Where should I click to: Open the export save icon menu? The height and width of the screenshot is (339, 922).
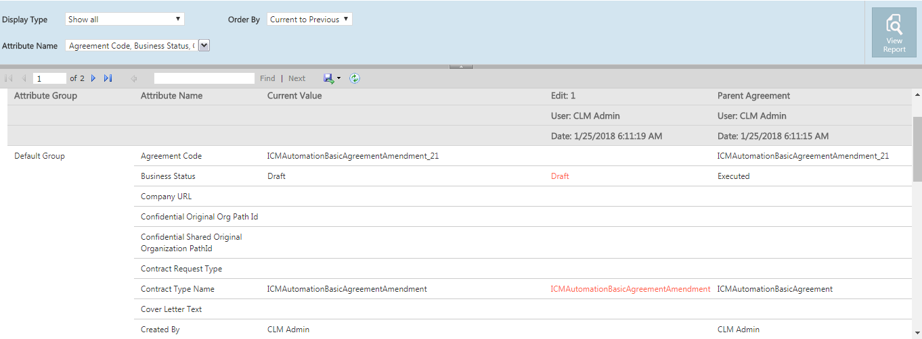pos(331,78)
